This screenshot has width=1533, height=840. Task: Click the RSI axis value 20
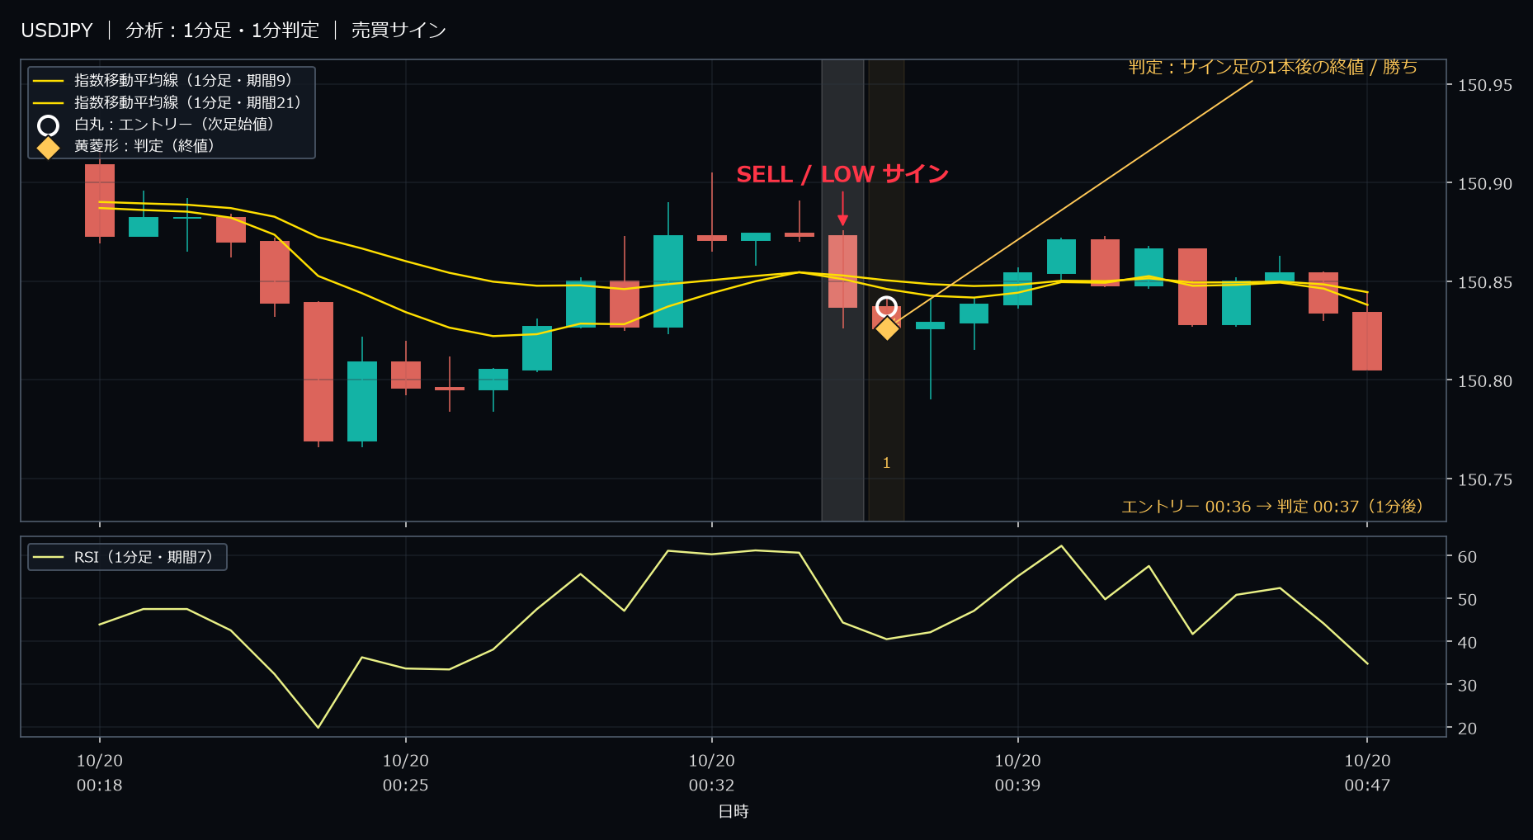(x=1467, y=729)
